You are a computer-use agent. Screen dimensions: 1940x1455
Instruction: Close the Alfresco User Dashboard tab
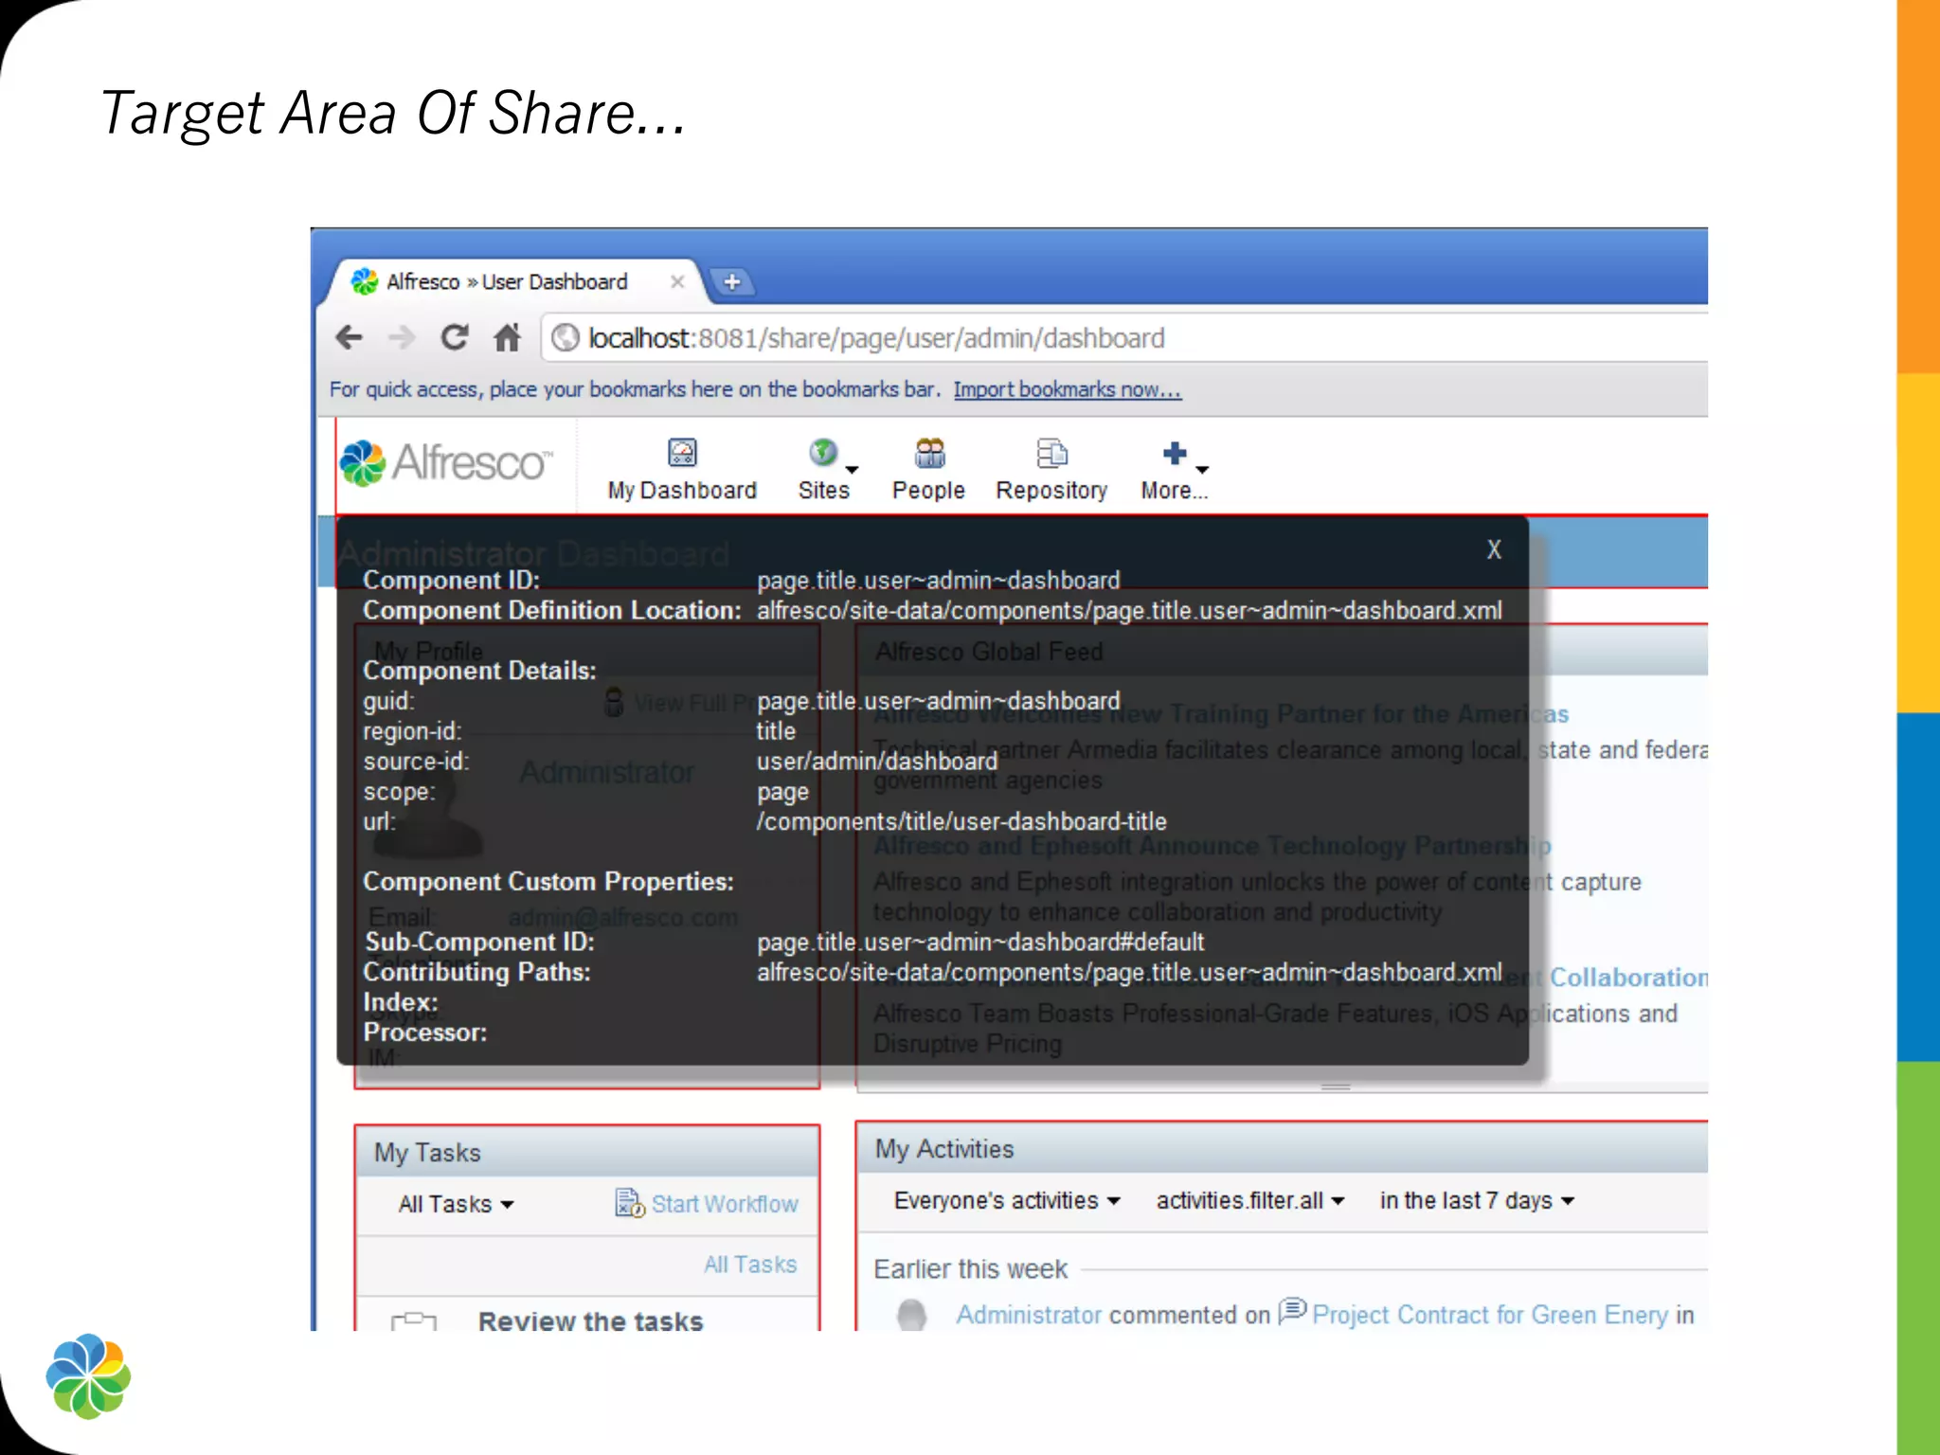click(677, 281)
